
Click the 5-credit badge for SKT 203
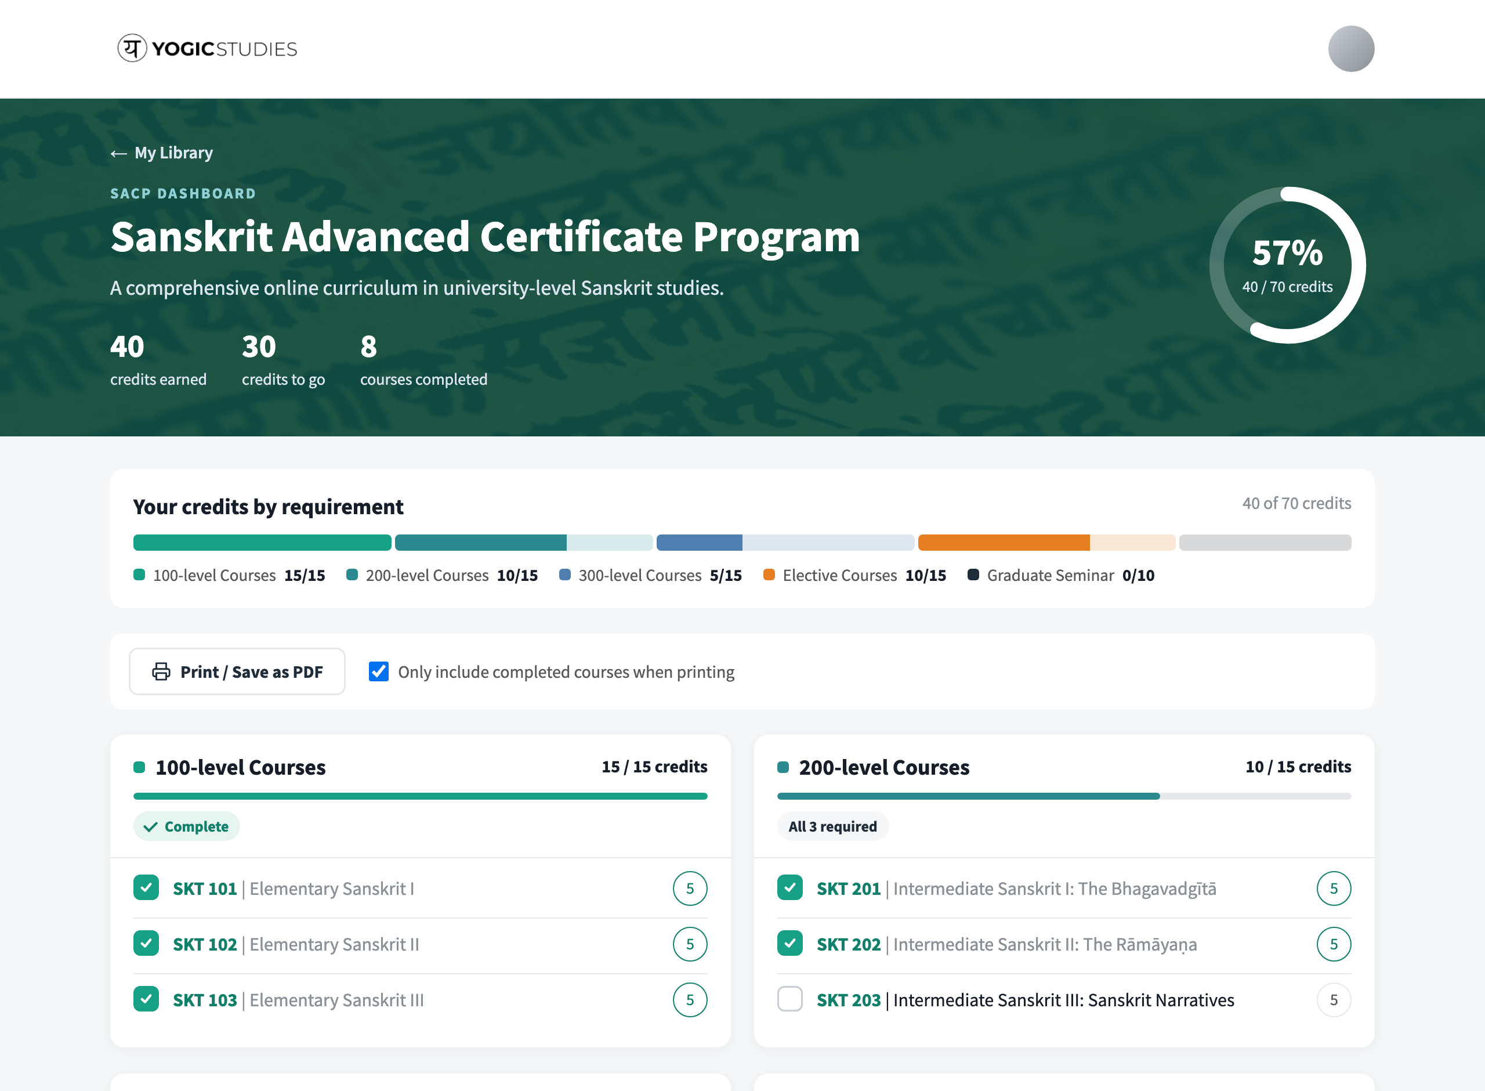pyautogui.click(x=1334, y=999)
